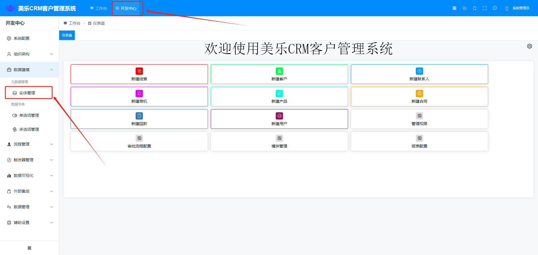The width and height of the screenshot is (538, 255).
Task: Switch to the 工作台 top tab
Action: (99, 8)
